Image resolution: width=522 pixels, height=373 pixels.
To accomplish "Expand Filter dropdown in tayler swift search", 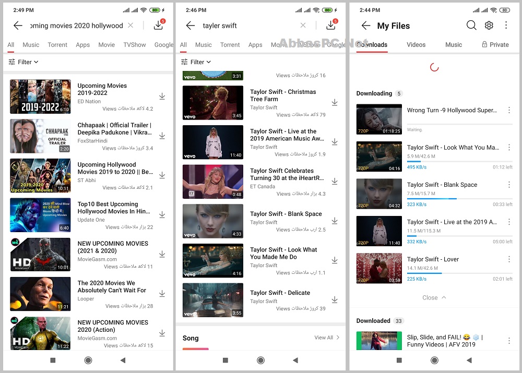I will [196, 62].
